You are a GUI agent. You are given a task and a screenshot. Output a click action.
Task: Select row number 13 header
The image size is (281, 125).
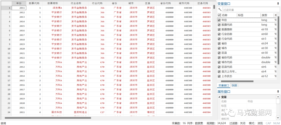pyautogui.click(x=7, y=62)
